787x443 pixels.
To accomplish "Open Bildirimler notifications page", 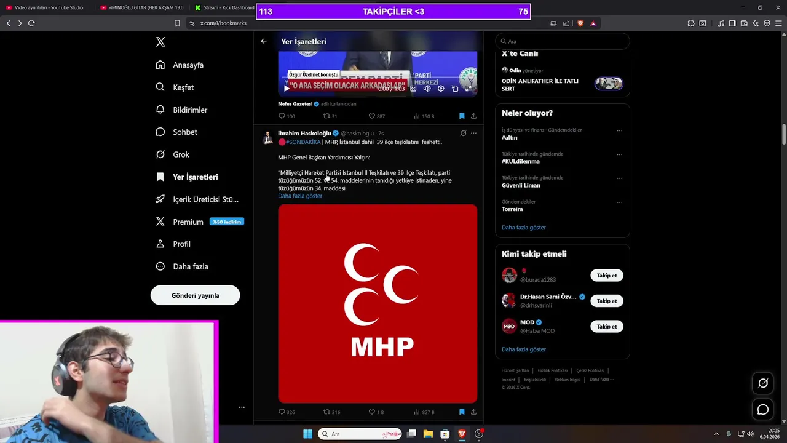I will [x=181, y=110].
